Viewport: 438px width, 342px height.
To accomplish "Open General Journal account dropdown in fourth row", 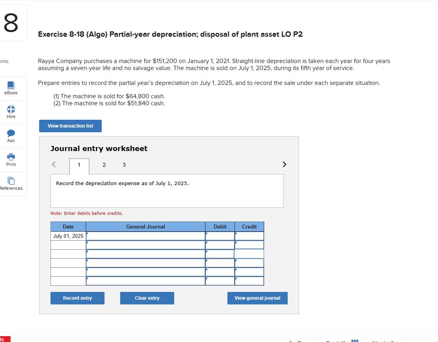I will click(146, 263).
